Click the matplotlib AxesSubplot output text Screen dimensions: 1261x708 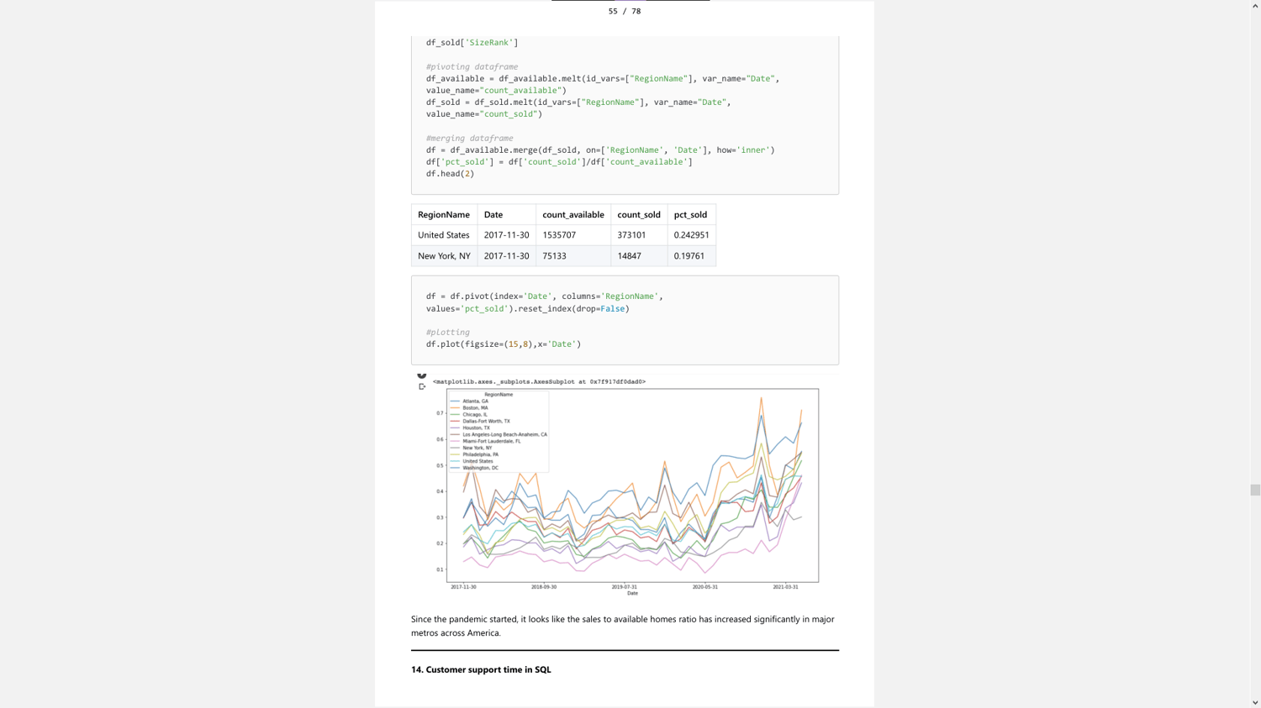click(539, 381)
